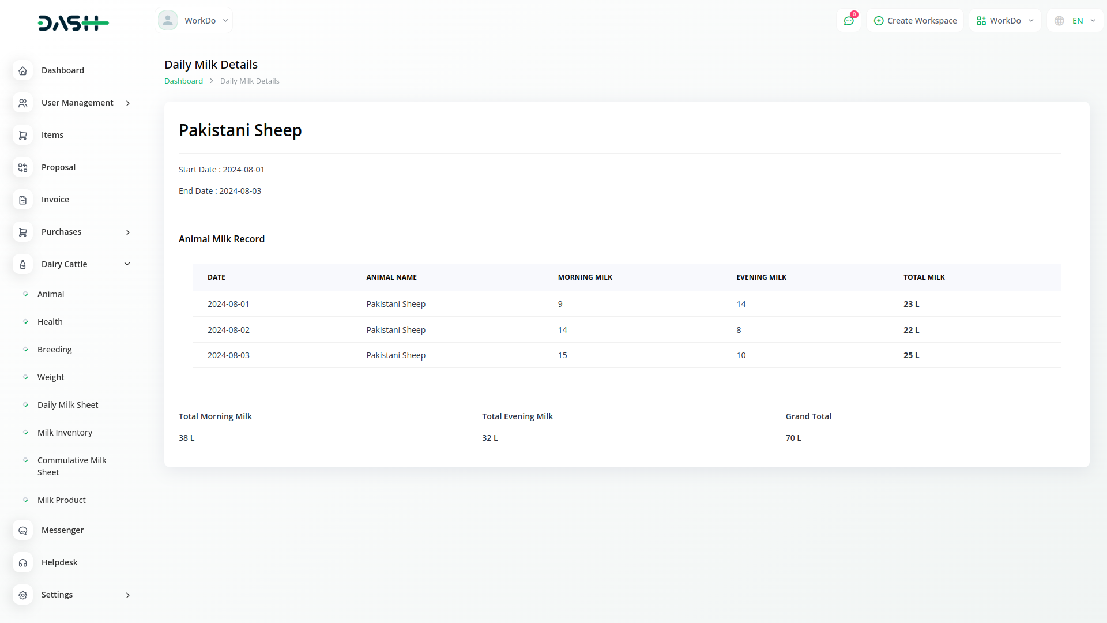Open Commulative Milk Sheet menu item
This screenshot has height=623, width=1107.
[71, 466]
